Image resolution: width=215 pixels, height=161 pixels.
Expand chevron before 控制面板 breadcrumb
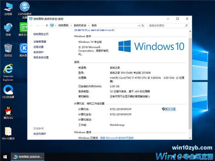pos(56,25)
